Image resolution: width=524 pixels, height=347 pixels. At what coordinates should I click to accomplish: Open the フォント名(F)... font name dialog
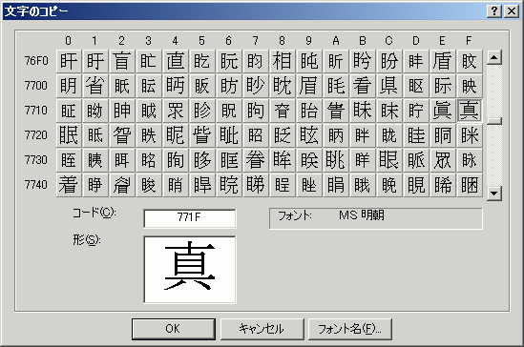point(349,329)
